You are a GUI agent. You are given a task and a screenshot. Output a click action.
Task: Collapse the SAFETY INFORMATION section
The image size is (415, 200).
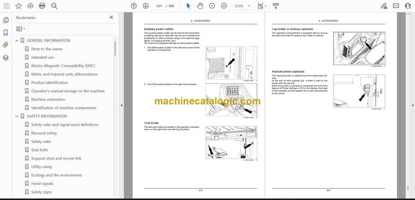coord(17,116)
